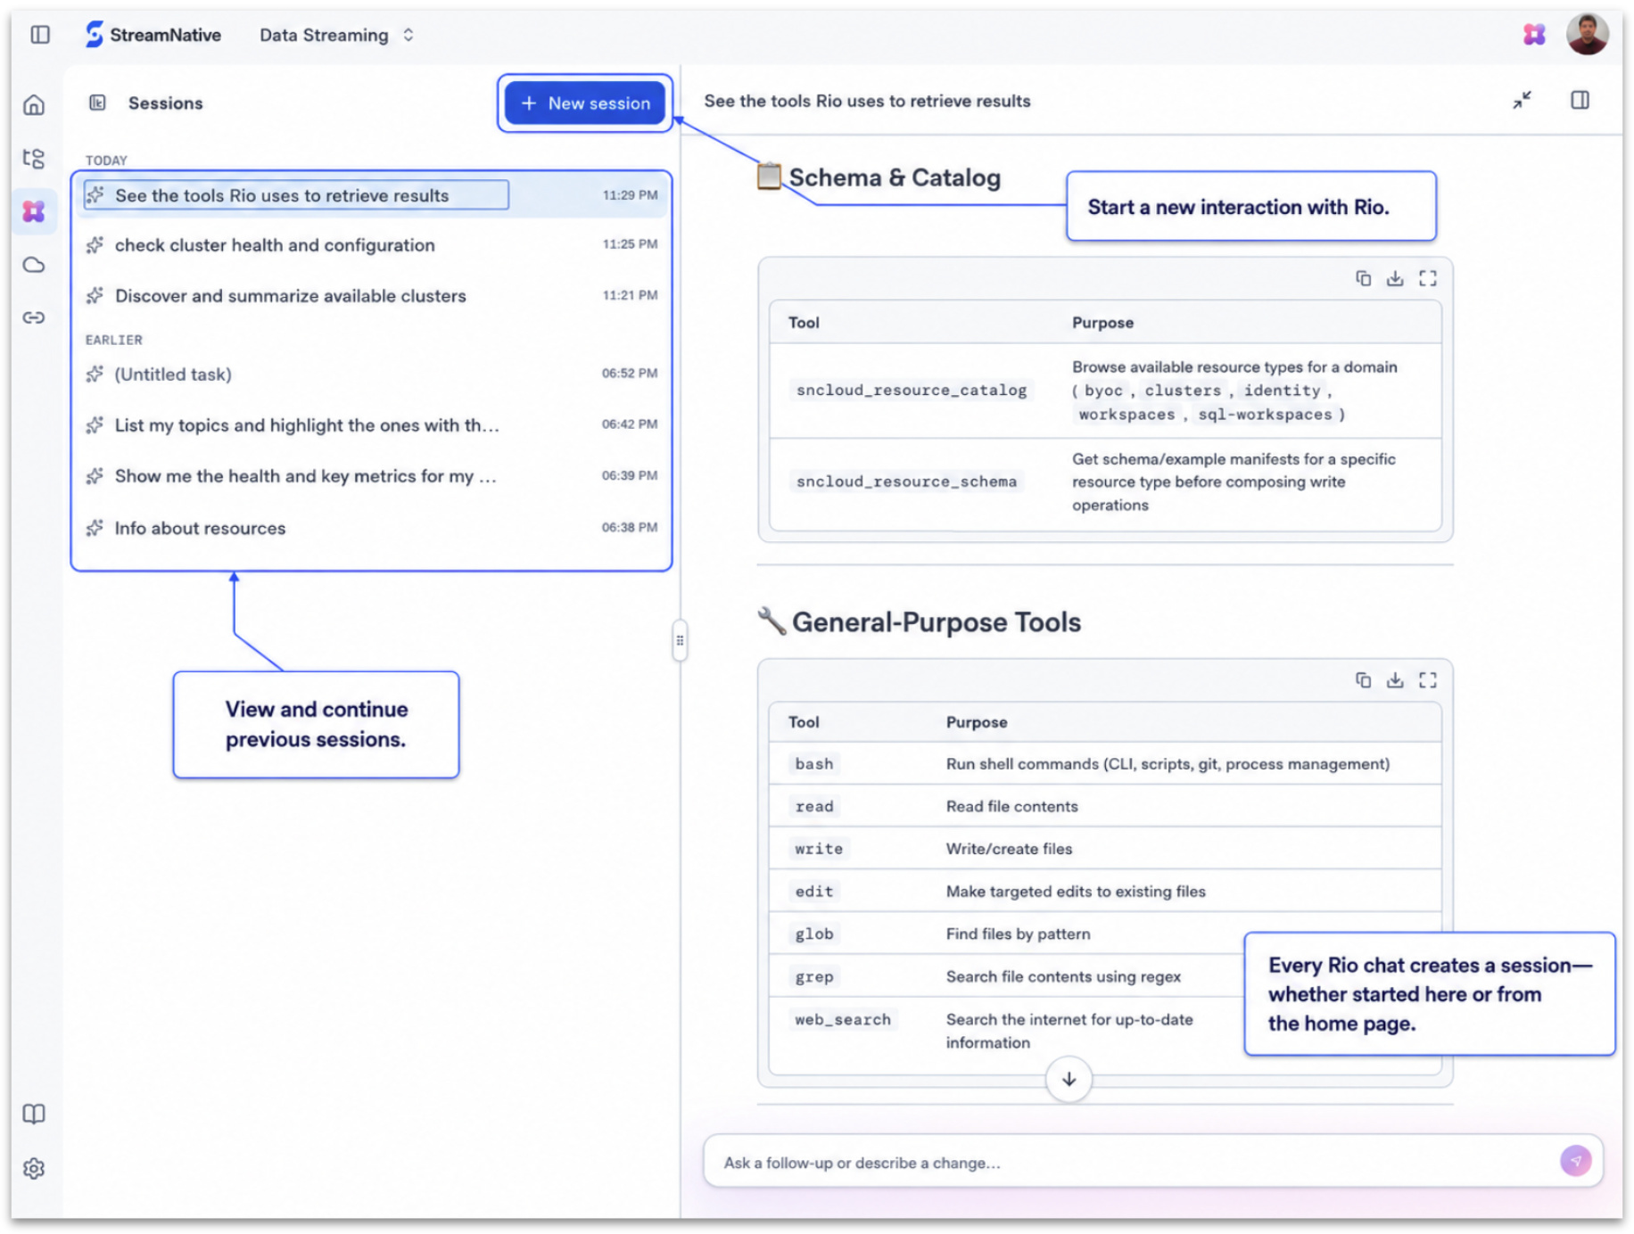Click the 'Write/create files' purpose text

(1009, 849)
